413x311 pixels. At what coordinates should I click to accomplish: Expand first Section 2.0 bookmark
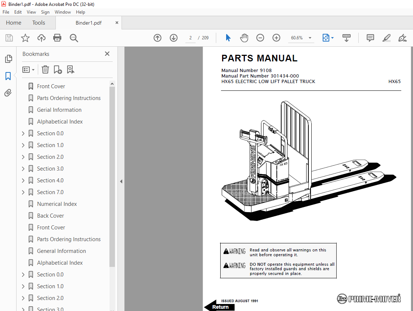pyautogui.click(x=23, y=157)
